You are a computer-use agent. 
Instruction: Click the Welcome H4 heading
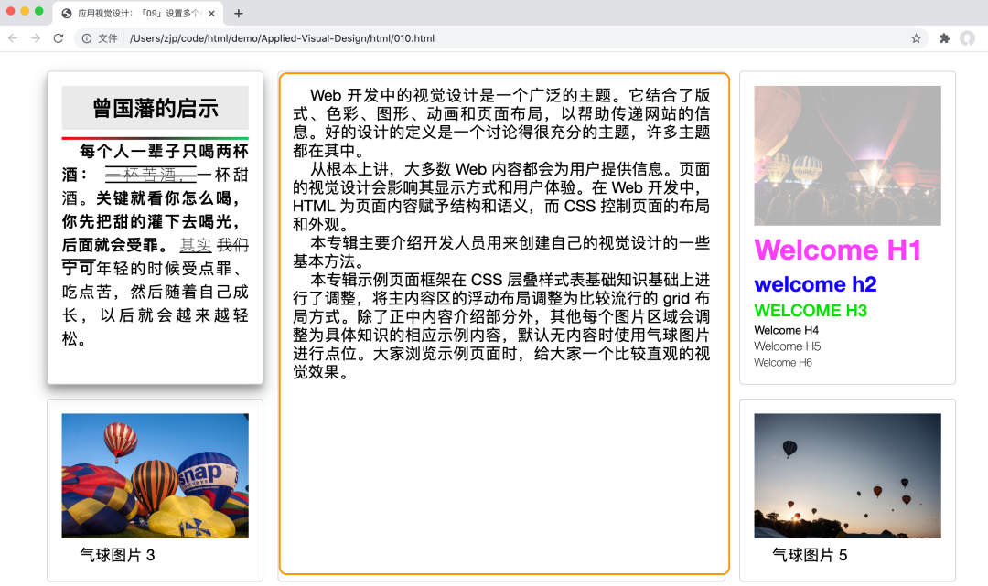(x=787, y=330)
